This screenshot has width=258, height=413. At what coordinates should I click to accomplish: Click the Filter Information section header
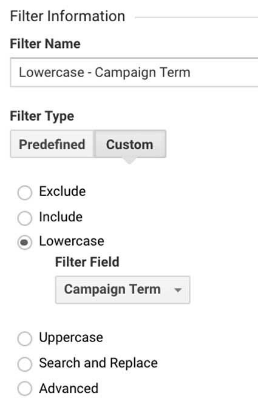click(x=67, y=16)
